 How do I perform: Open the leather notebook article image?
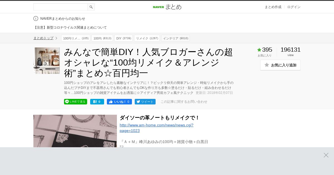point(75,131)
